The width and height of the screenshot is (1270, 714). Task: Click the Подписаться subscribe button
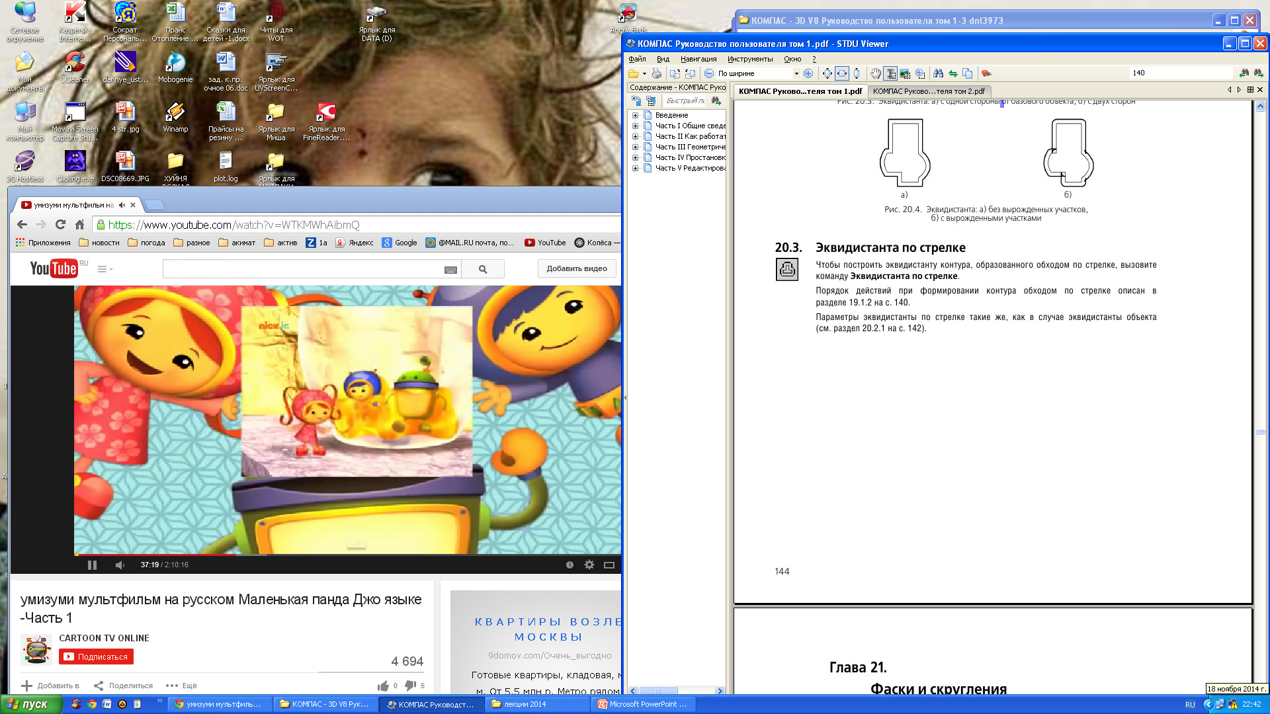coord(96,656)
